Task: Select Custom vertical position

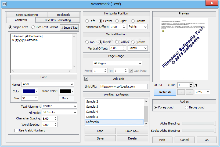Action: coord(138,42)
